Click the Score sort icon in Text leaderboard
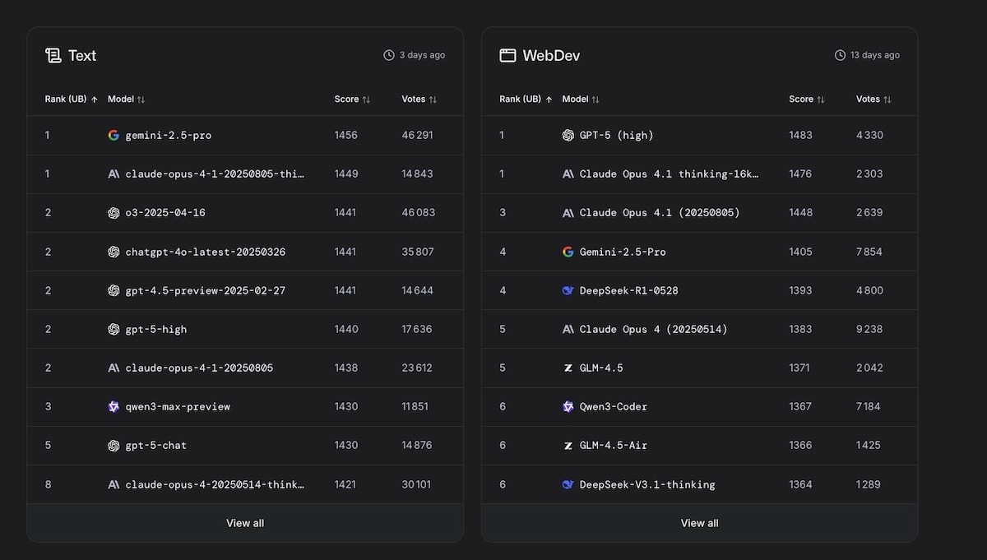 tap(366, 100)
